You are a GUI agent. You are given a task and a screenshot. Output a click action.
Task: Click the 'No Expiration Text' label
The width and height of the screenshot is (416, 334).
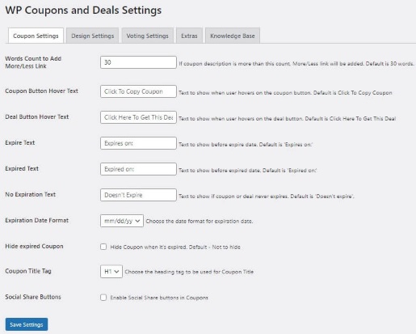(30, 194)
